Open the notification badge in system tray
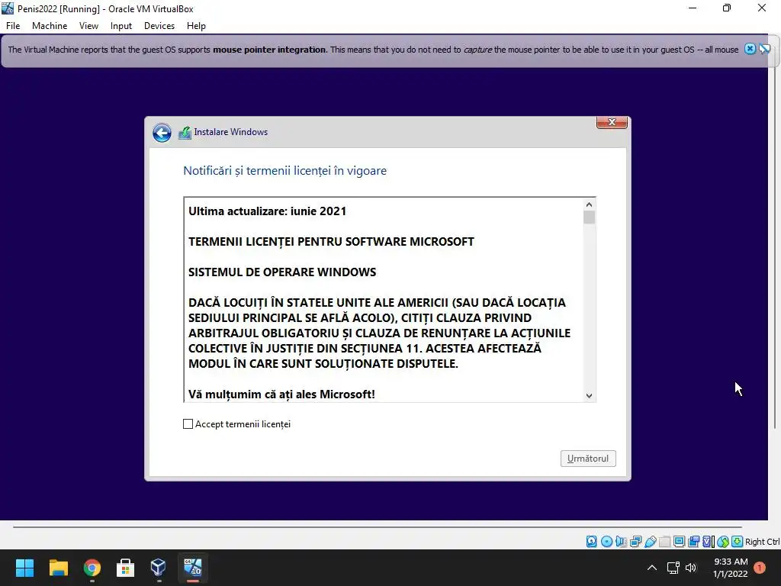The image size is (781, 586). (760, 568)
